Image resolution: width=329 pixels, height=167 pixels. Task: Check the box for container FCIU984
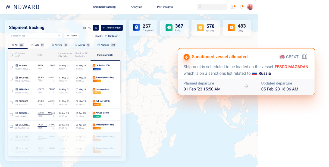tap(11, 67)
